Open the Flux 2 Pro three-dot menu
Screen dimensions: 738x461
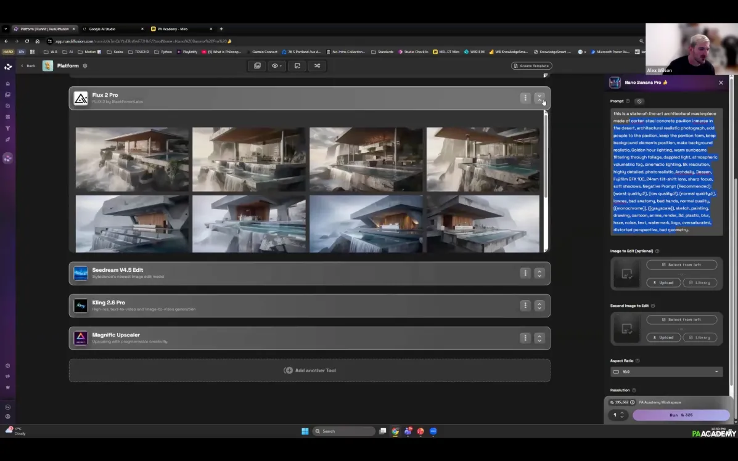tap(525, 98)
